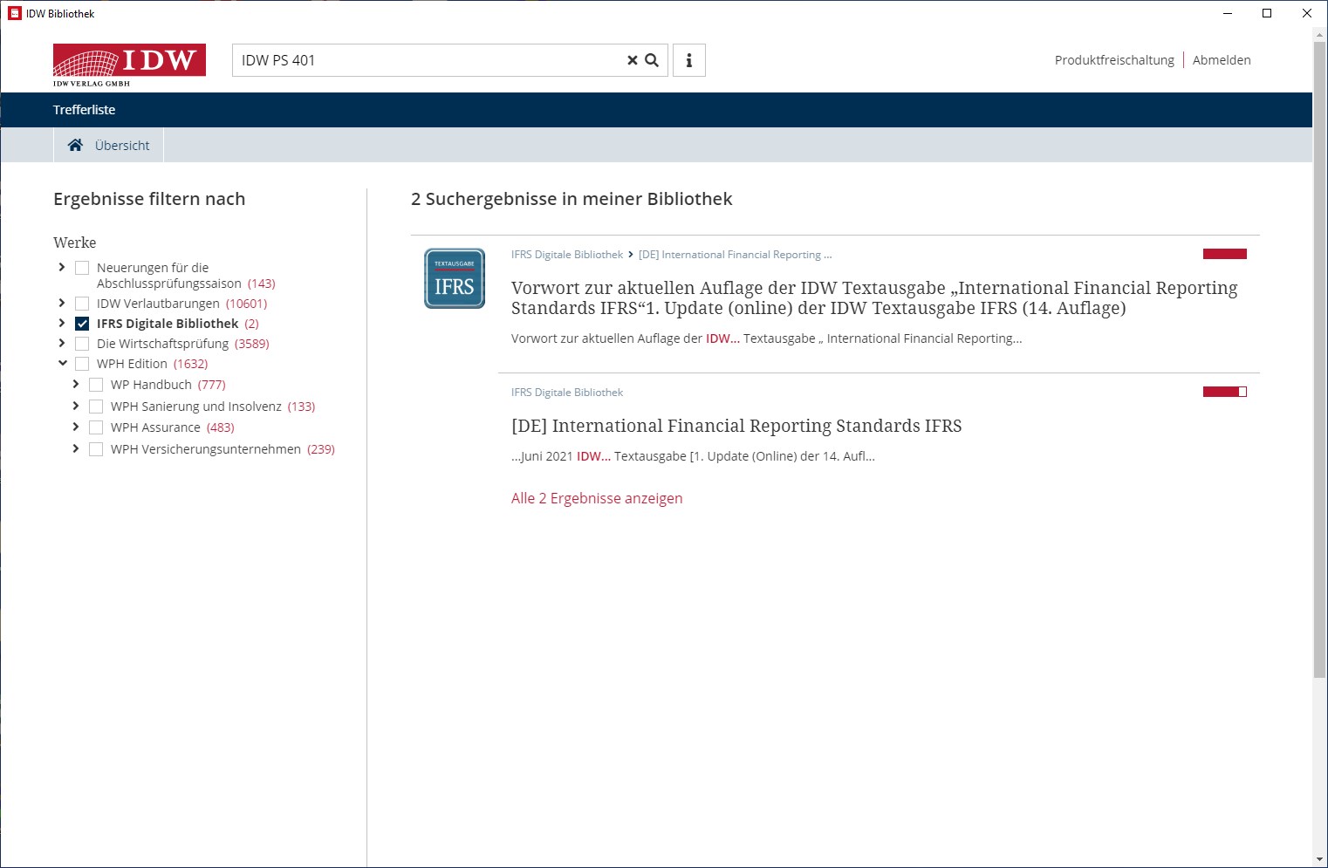Click the magnifier search icon

(652, 60)
